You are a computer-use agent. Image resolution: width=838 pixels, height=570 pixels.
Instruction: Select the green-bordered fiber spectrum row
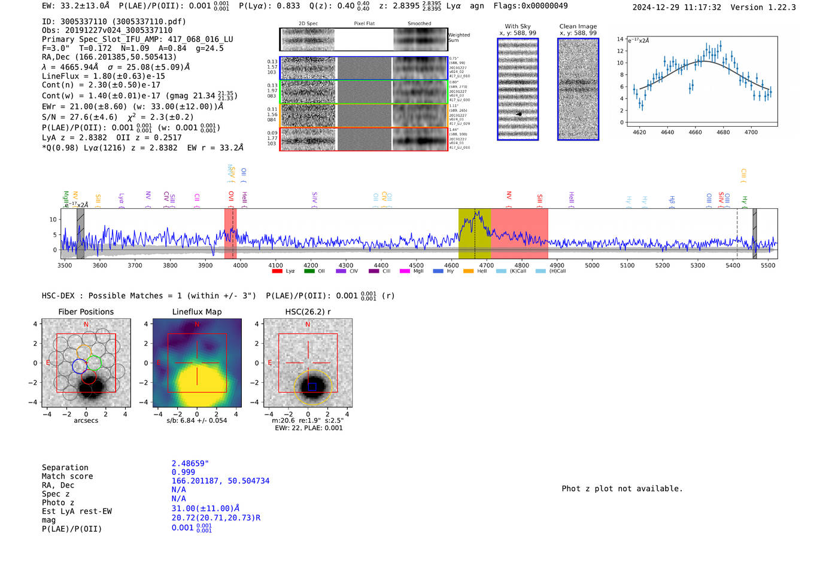(x=364, y=92)
